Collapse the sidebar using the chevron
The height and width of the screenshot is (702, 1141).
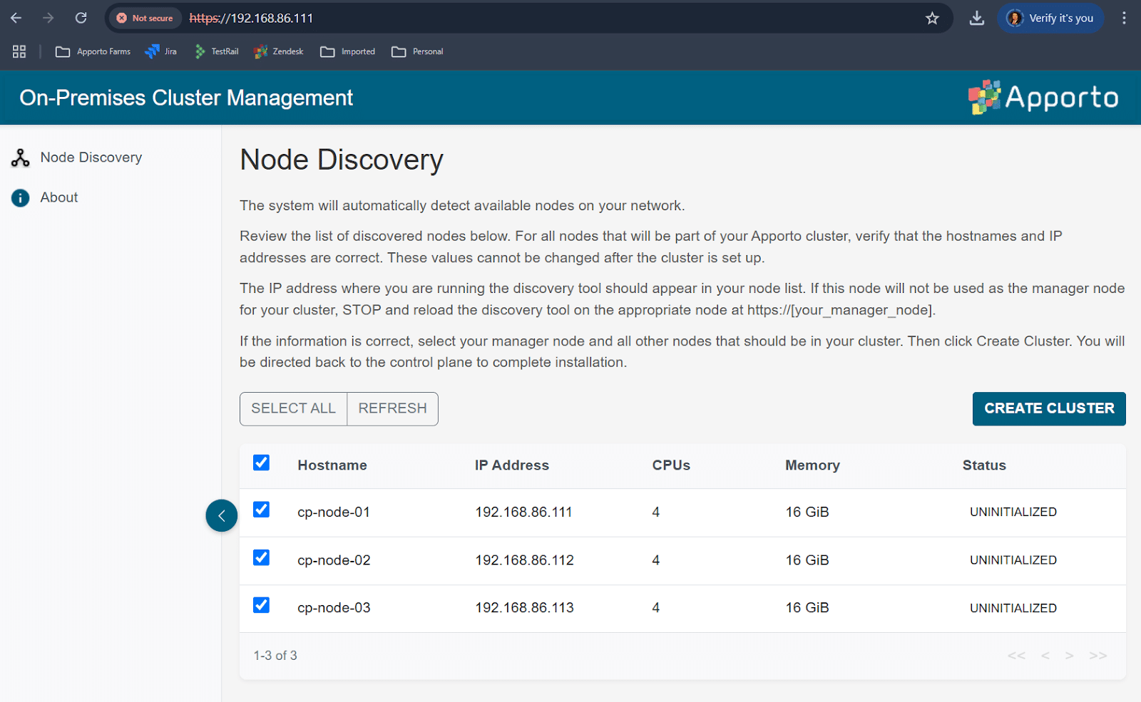222,515
